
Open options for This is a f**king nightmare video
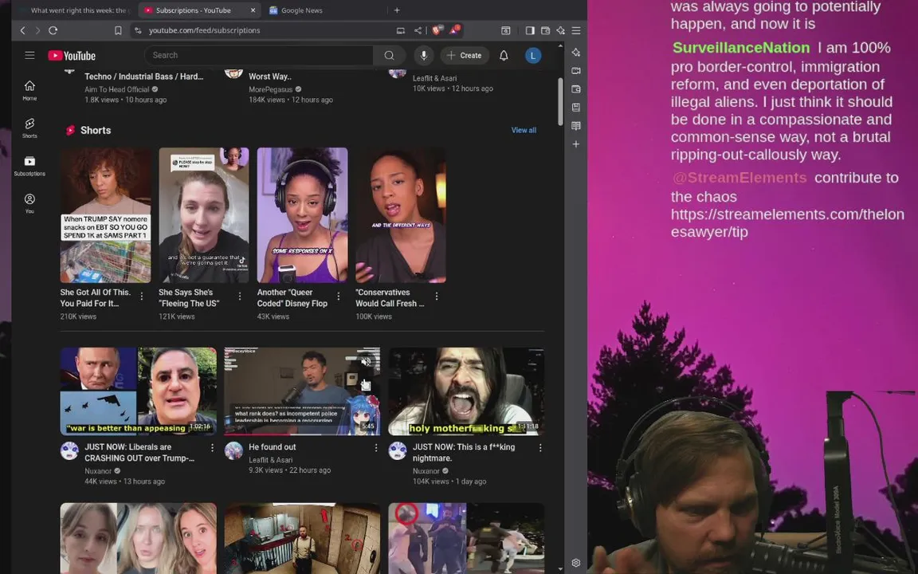539,447
